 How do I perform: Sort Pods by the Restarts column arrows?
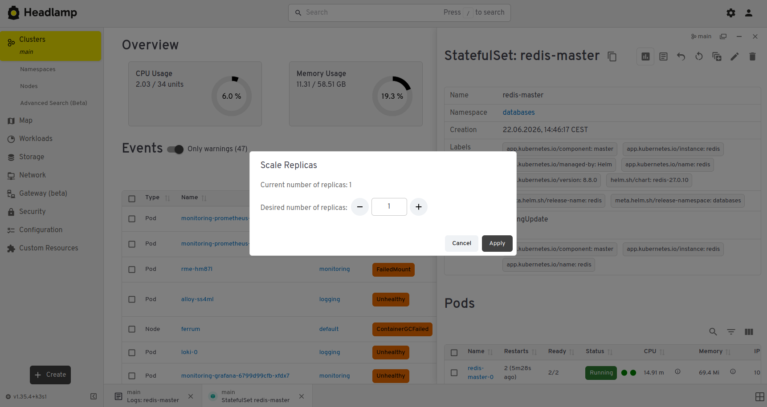click(x=534, y=352)
